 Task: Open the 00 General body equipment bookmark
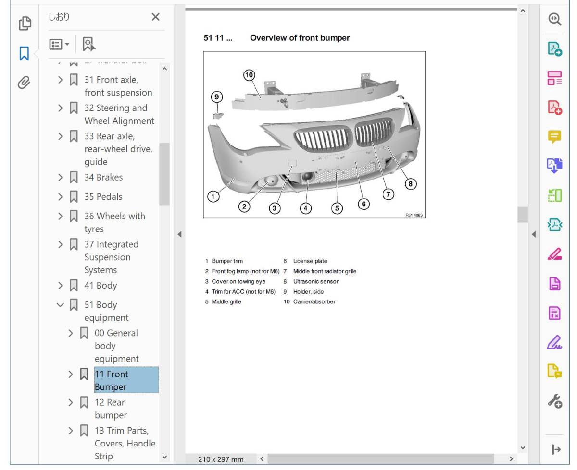click(117, 346)
